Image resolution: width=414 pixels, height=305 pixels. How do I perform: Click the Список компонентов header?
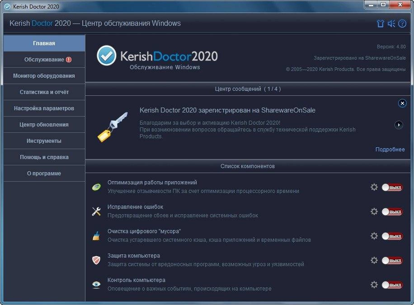coord(248,166)
